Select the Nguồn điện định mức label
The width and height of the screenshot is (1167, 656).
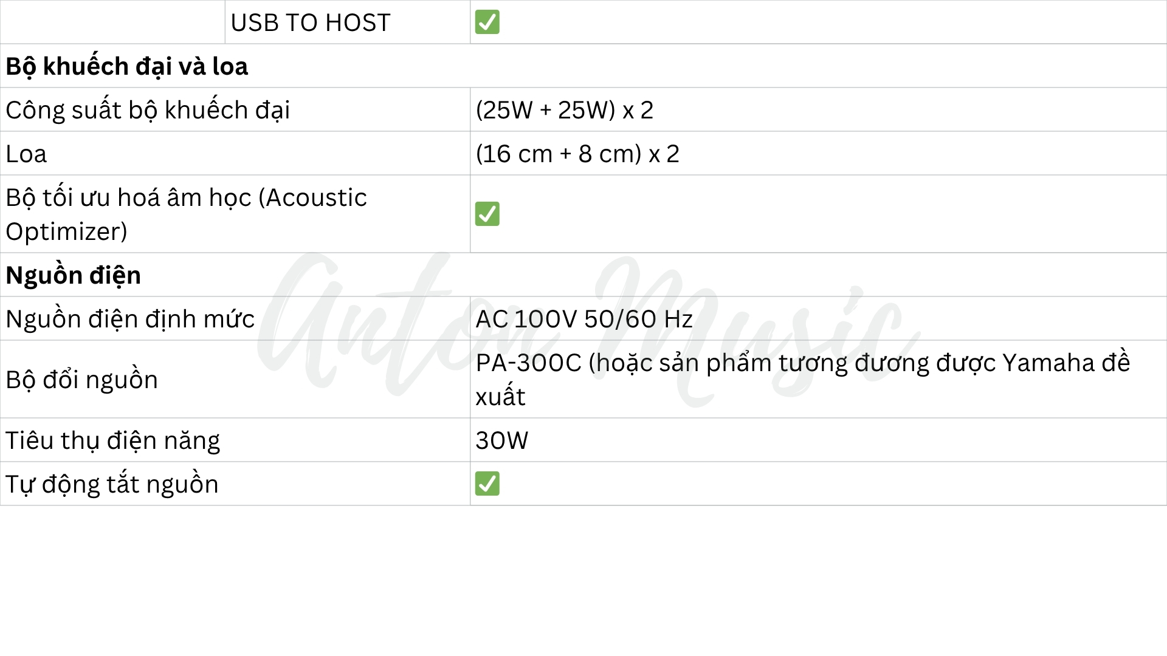click(x=130, y=319)
